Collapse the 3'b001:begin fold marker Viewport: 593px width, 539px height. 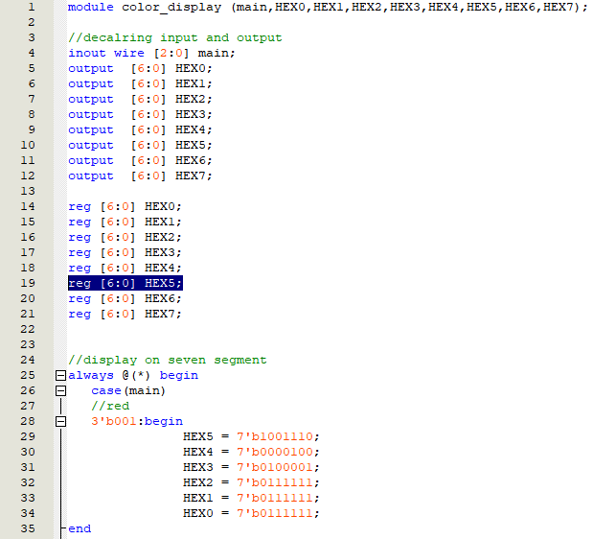click(61, 421)
